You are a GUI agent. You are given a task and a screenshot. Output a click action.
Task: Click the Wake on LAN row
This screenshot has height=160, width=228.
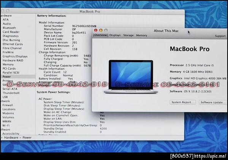tap(74, 119)
